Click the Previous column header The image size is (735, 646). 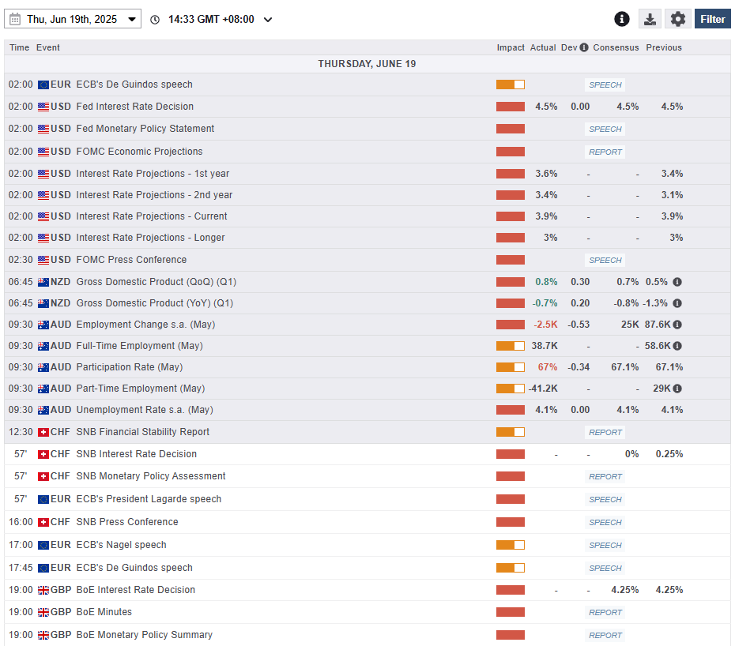point(664,47)
